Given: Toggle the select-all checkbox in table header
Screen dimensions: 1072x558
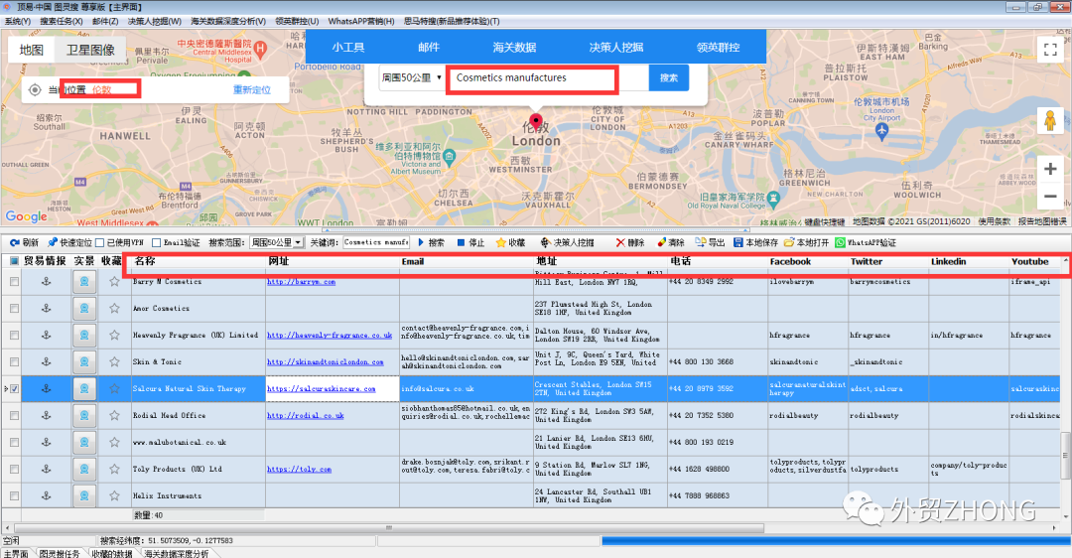Looking at the screenshot, I should coord(14,261).
